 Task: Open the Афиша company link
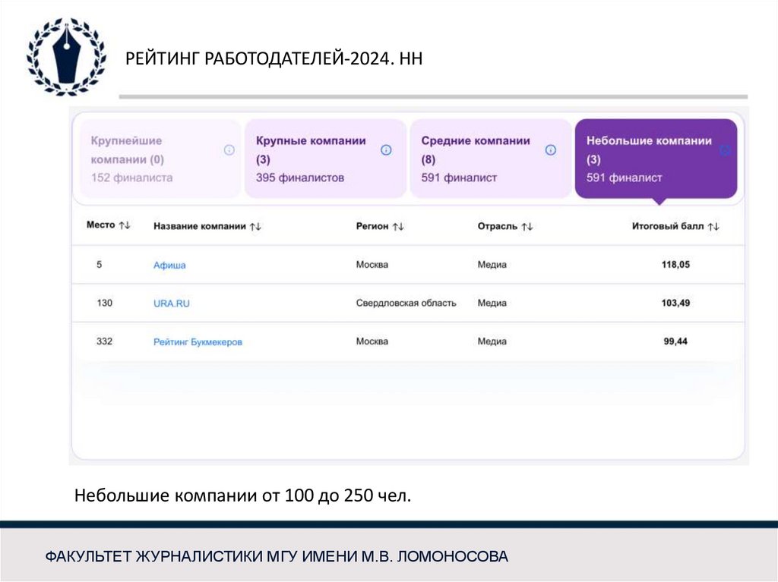[x=169, y=266]
